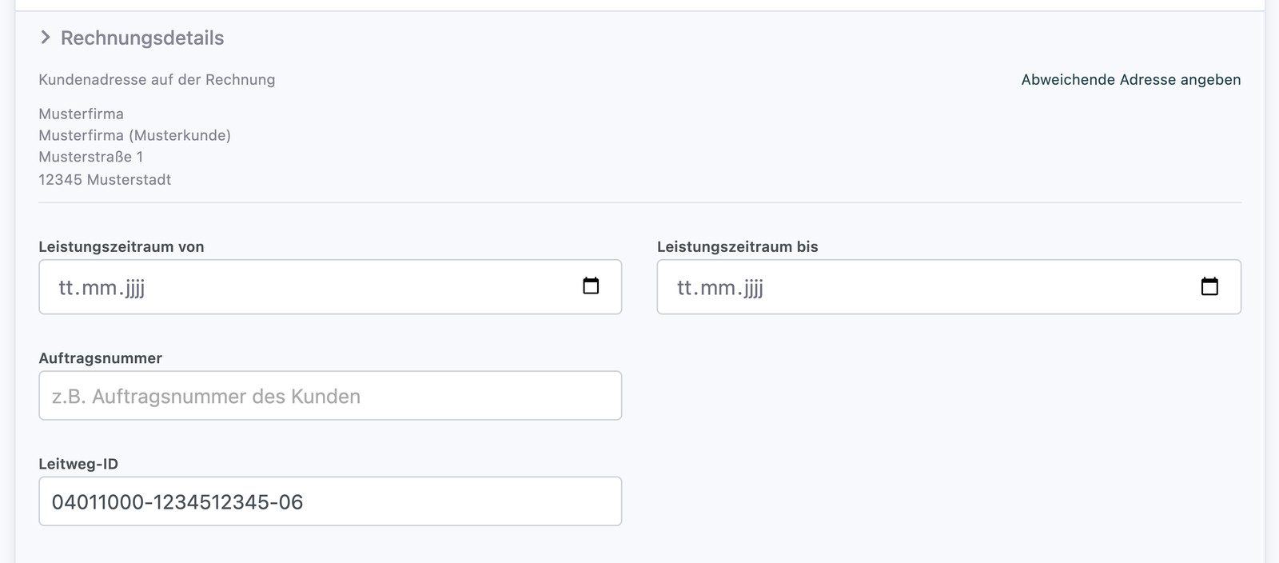Select month segment mm in Leistungszeitraum bis

click(x=718, y=287)
